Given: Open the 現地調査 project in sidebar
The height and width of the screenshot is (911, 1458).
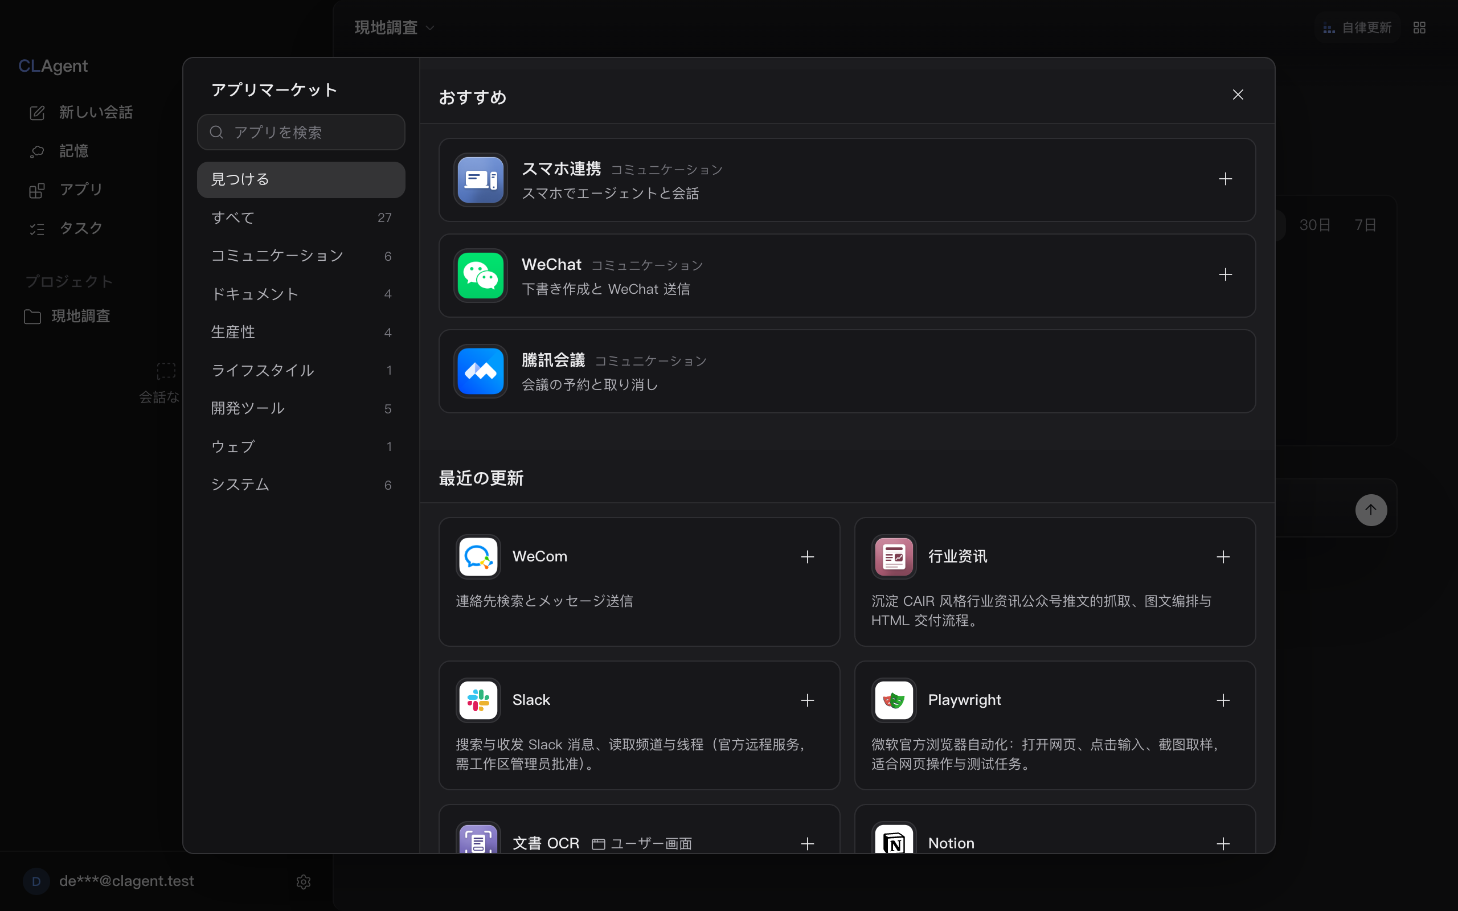Looking at the screenshot, I should tap(67, 317).
